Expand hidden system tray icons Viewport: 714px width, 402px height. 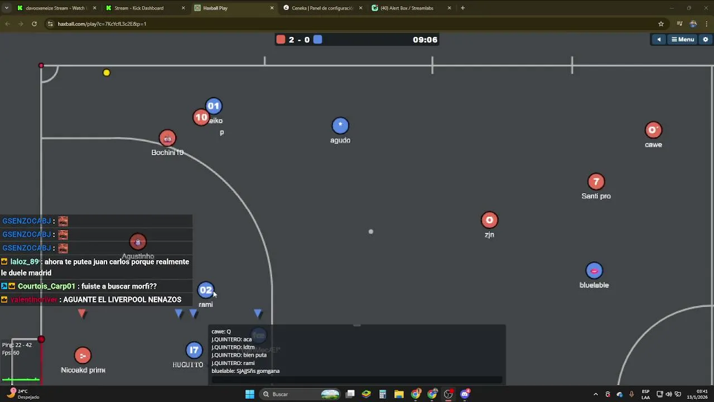(x=595, y=394)
